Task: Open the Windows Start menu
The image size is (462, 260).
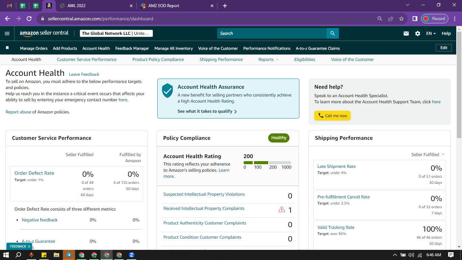Action: click(x=6, y=255)
